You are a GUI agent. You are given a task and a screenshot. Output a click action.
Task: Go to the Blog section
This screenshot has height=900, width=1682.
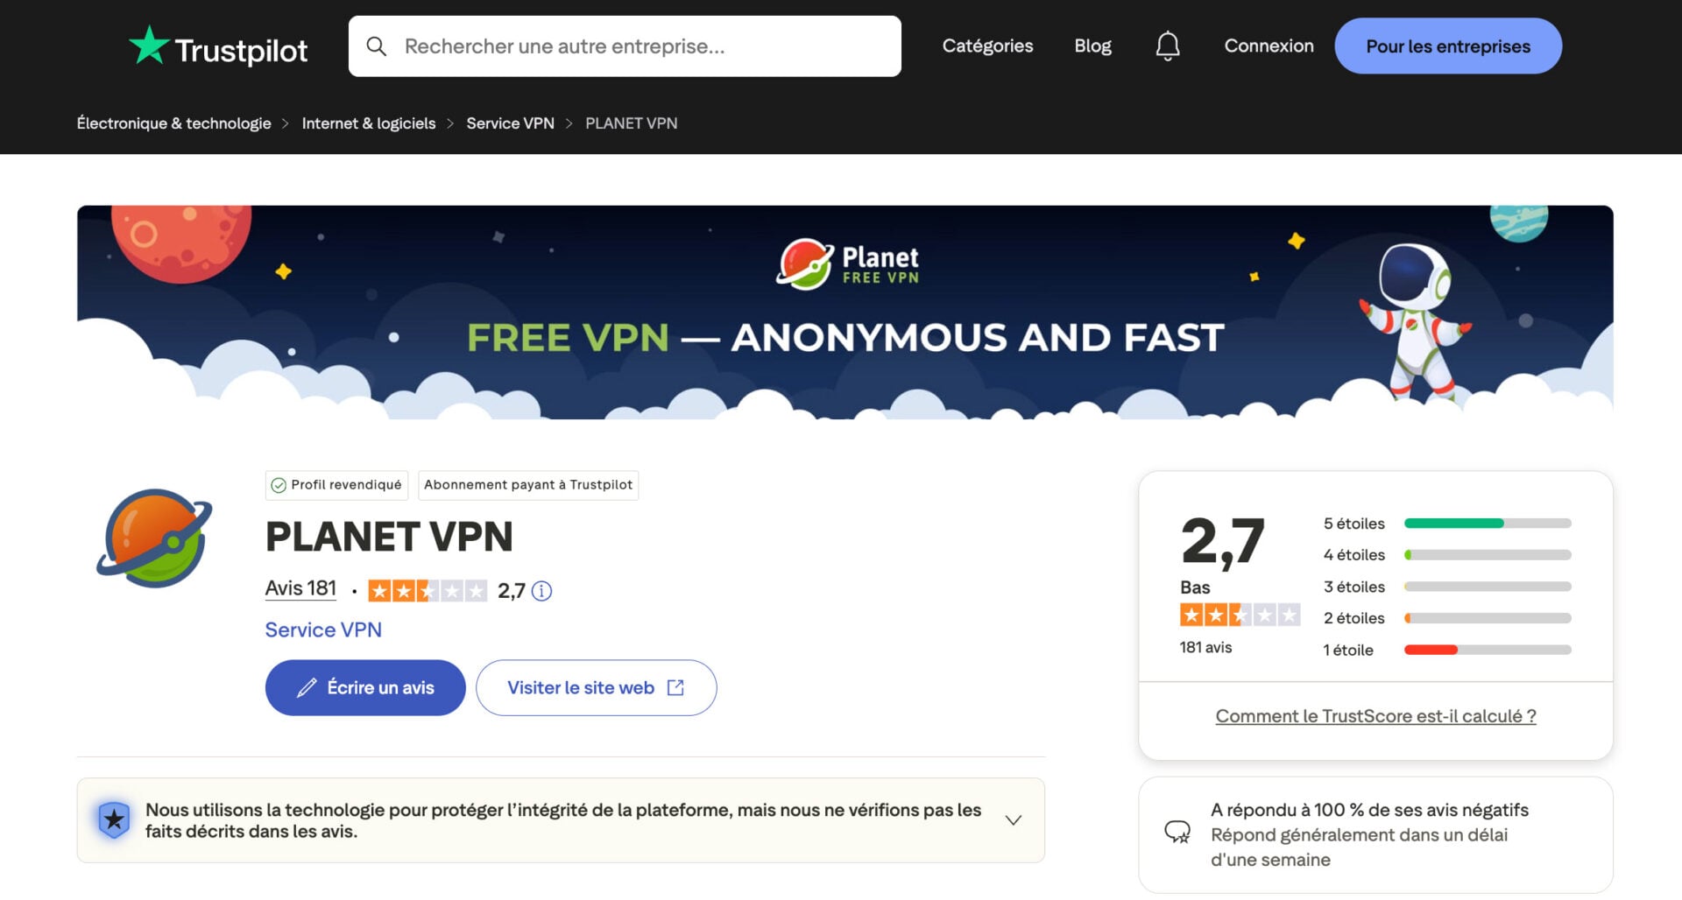click(1092, 46)
